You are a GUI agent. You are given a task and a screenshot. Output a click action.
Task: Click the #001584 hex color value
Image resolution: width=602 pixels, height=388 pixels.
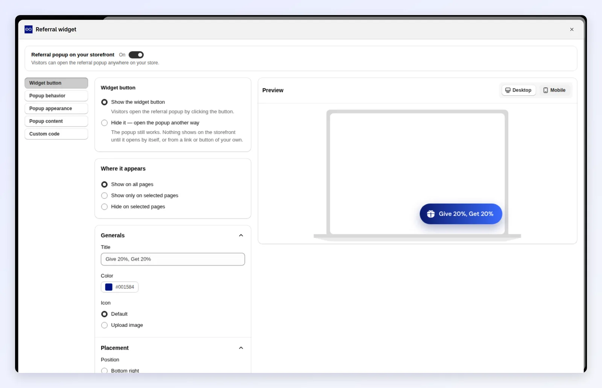[125, 287]
